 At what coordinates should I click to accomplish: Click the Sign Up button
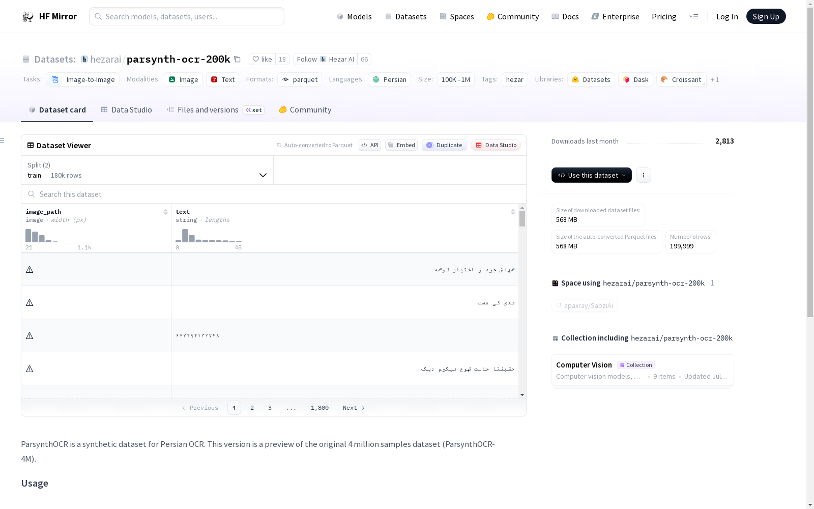point(766,16)
